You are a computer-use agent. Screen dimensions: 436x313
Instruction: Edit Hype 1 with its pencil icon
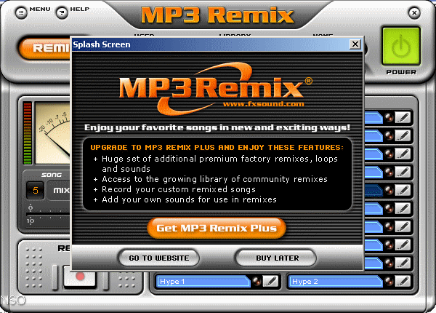270,281
